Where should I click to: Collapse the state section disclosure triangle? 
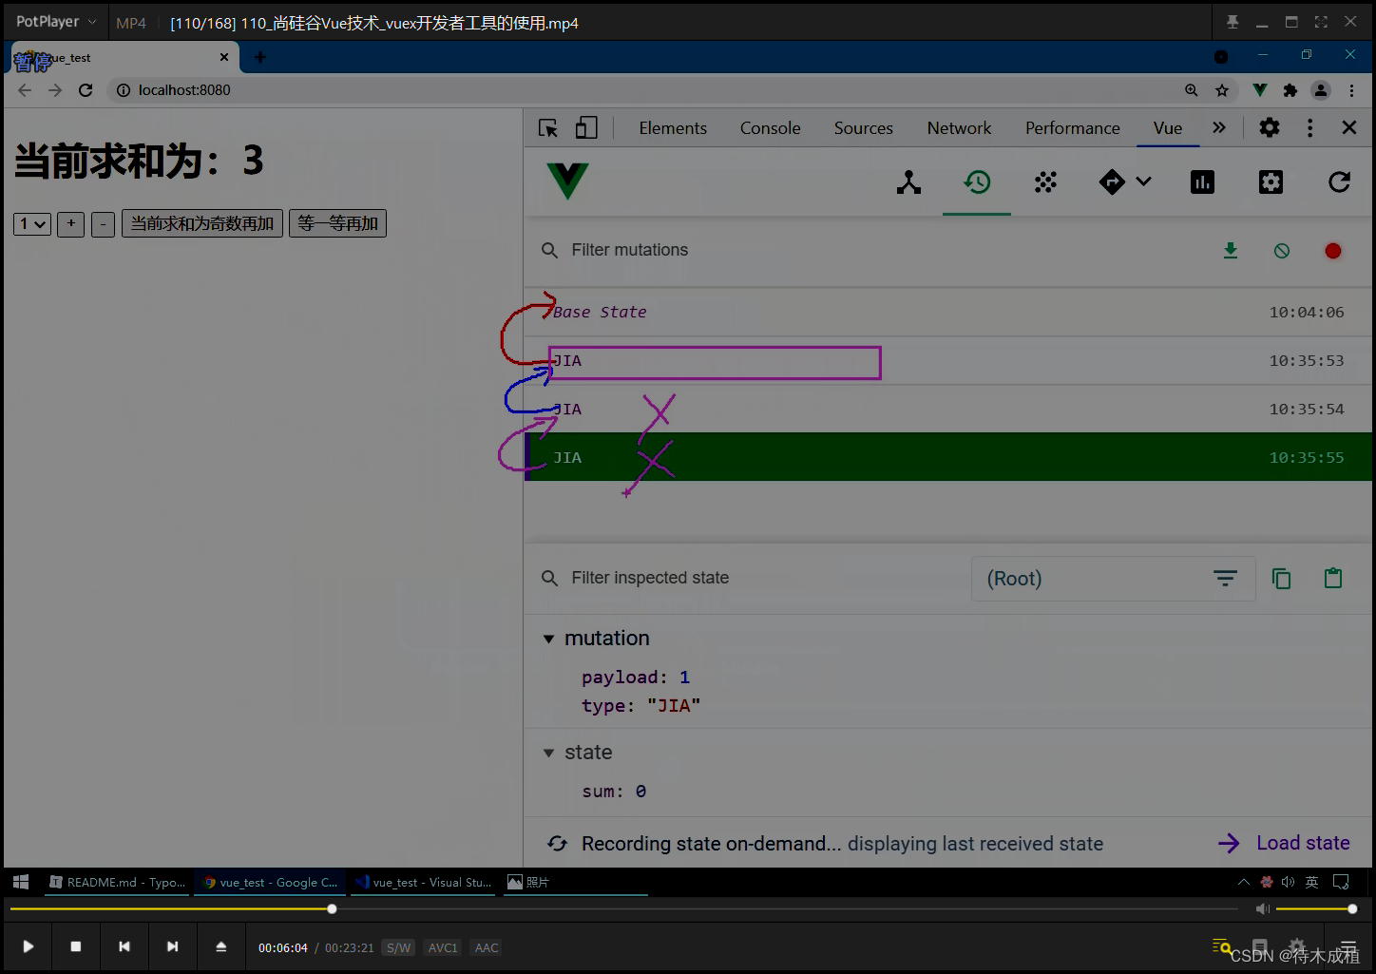coord(549,752)
